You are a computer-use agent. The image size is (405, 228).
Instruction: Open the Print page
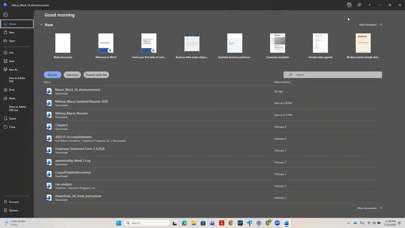click(x=17, y=90)
